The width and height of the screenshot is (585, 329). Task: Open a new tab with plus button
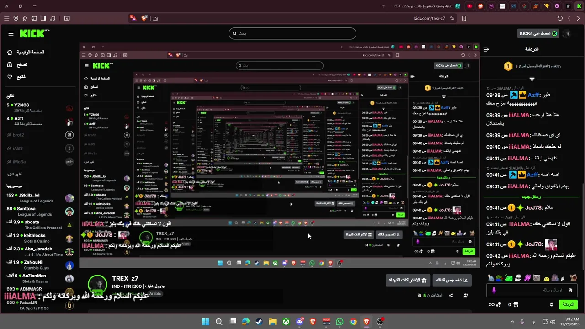click(383, 6)
